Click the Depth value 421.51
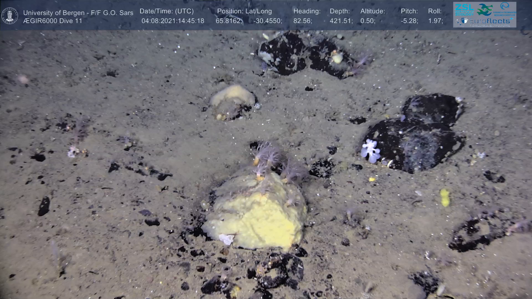 [x=341, y=21]
